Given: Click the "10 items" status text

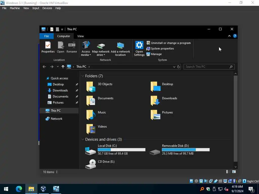Looking at the screenshot, I should pyautogui.click(x=49, y=172).
